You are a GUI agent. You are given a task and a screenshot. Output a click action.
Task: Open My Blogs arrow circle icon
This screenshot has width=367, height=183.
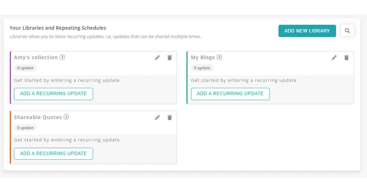click(219, 57)
